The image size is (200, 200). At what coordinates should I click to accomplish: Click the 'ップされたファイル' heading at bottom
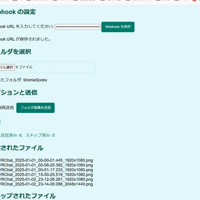pos(28,196)
